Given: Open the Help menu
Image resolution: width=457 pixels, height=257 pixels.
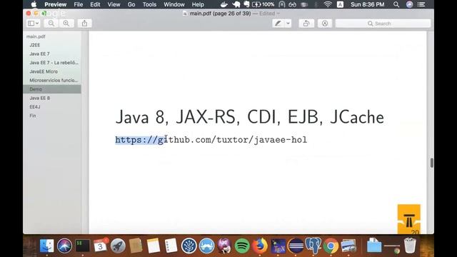Looking at the screenshot, I should click(198, 4).
